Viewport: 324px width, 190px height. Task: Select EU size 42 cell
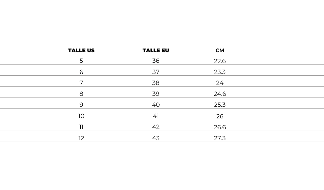(x=156, y=127)
